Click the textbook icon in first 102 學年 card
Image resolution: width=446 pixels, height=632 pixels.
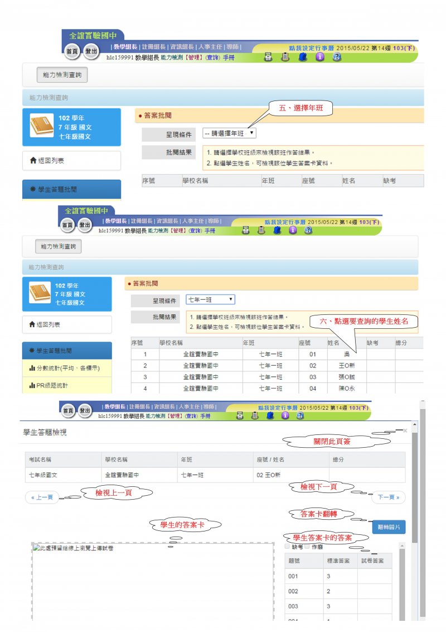pos(42,126)
